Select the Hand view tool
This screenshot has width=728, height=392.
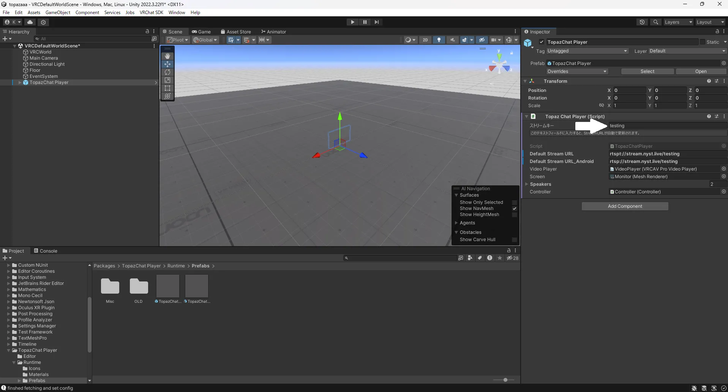(167, 56)
